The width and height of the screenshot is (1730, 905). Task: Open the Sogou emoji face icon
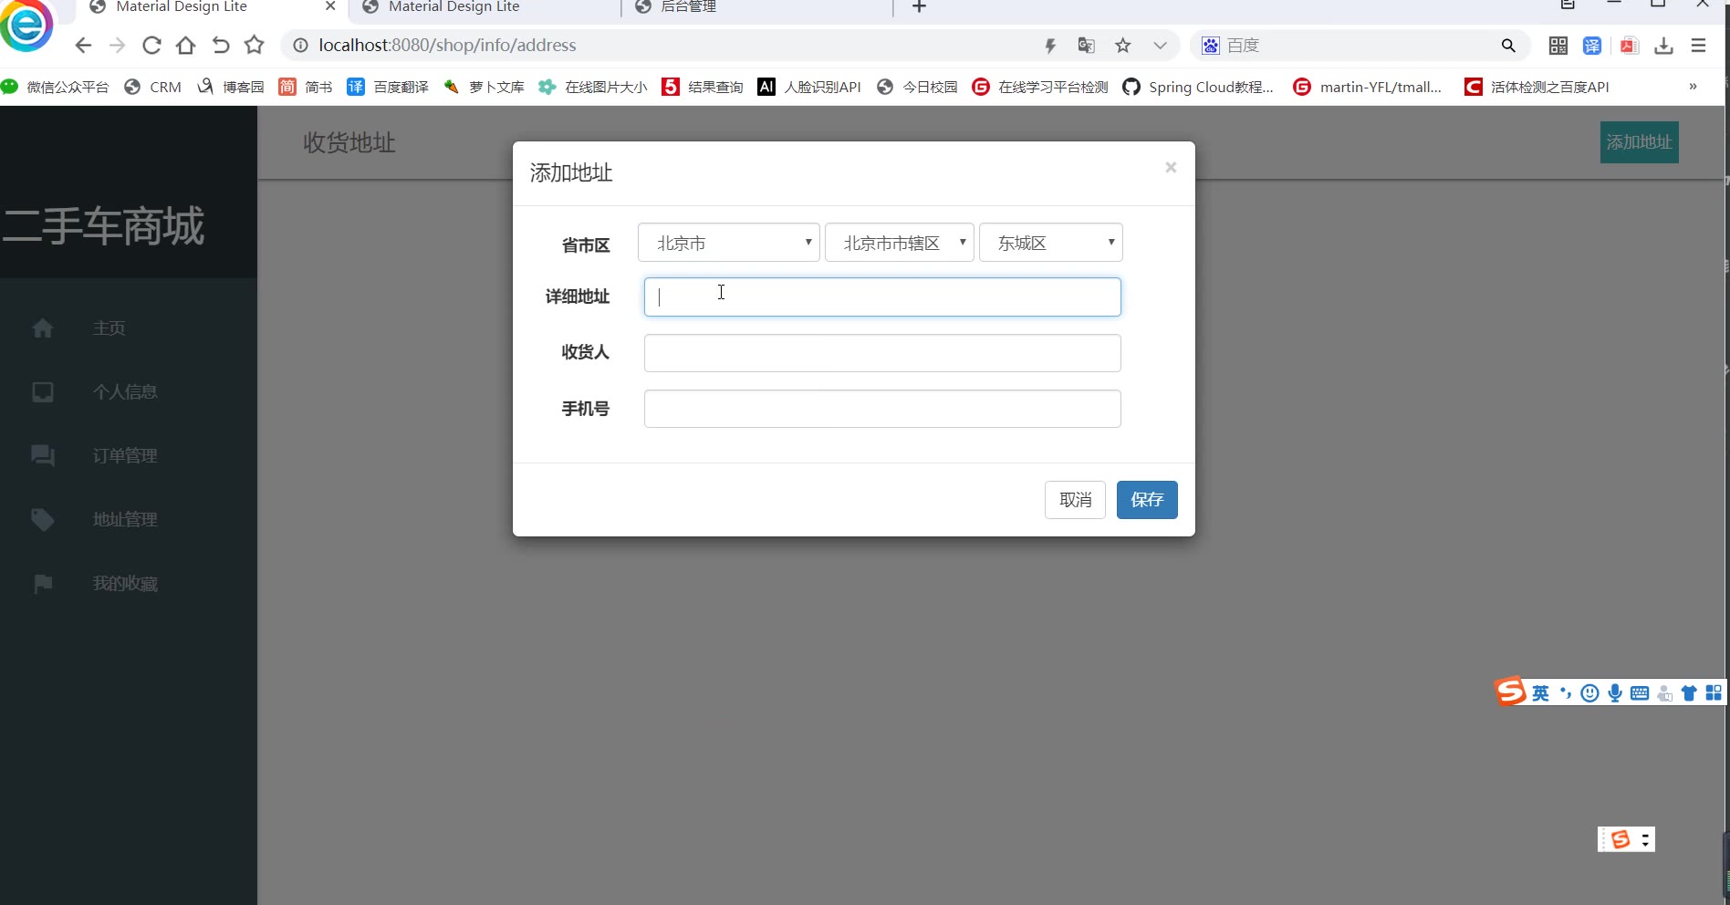(x=1589, y=693)
